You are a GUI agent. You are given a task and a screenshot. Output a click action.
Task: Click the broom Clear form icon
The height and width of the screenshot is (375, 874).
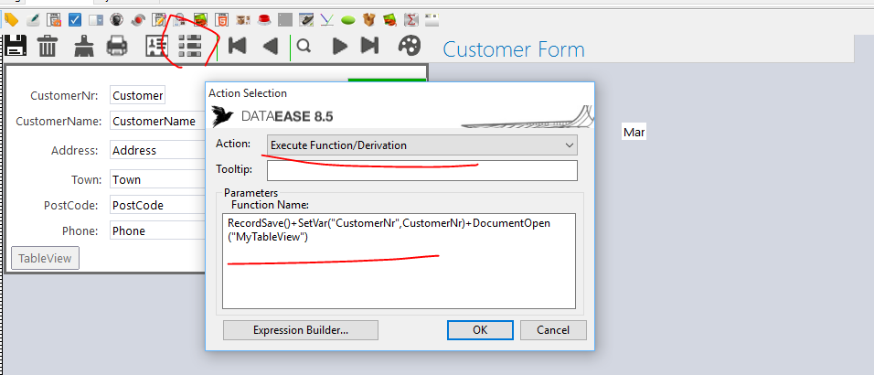tap(83, 46)
